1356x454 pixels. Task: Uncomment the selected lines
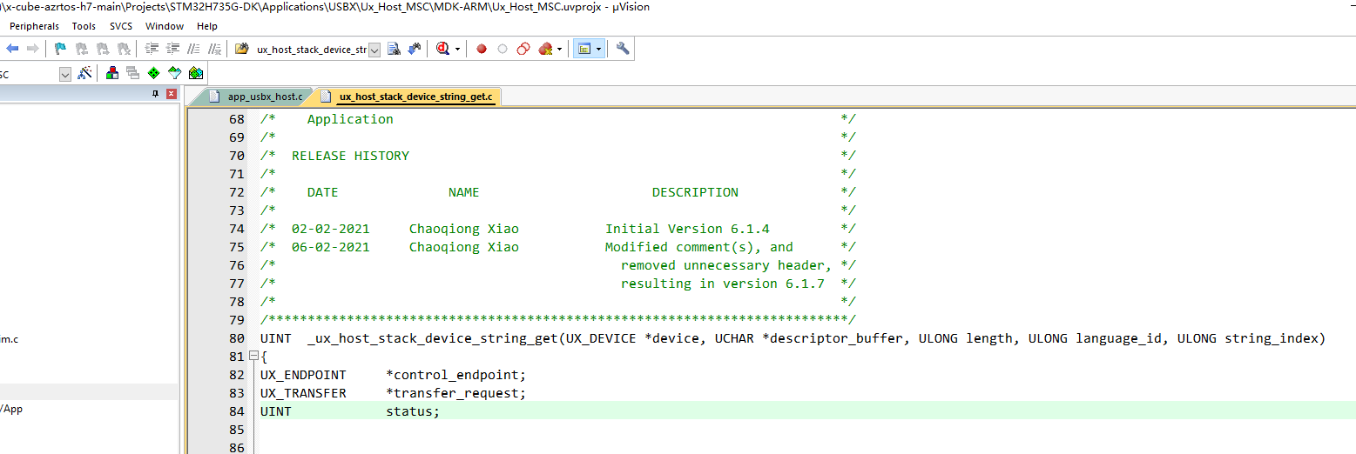pyautogui.click(x=214, y=49)
